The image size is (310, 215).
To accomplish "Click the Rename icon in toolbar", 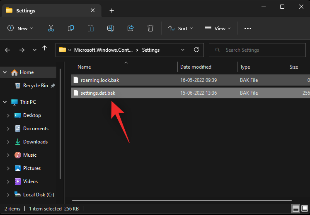I will [x=111, y=28].
